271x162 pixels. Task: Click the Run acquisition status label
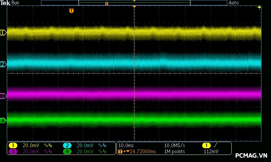pyautogui.click(x=16, y=3)
